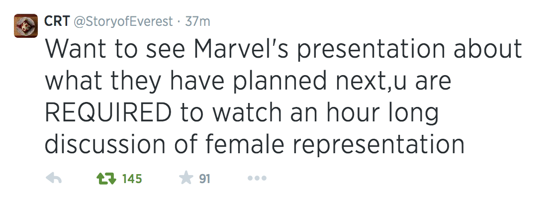The height and width of the screenshot is (200, 559).
Task: Click the display name CRT
Action: point(56,21)
